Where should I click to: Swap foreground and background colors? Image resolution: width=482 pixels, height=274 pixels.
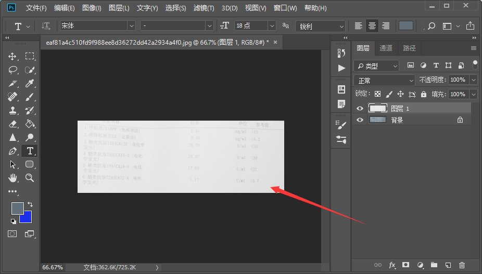pos(30,204)
